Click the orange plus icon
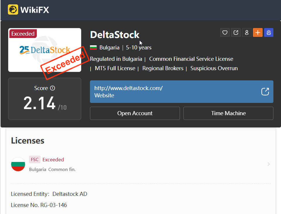The width and height of the screenshot is (281, 214). pos(258,32)
